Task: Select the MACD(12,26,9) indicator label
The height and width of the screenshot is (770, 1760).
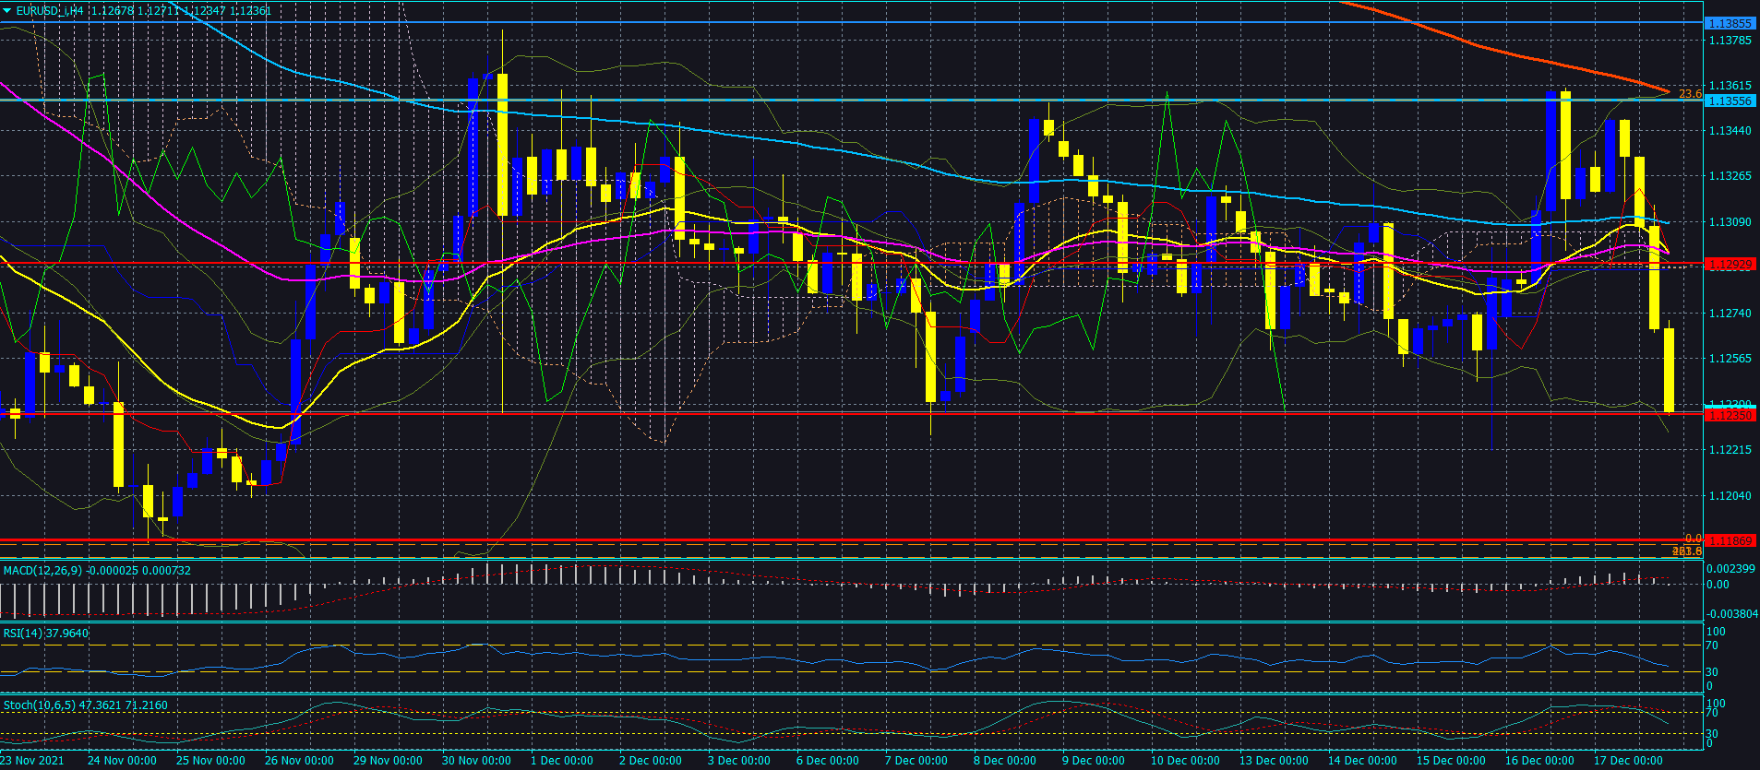Action: 42,571
